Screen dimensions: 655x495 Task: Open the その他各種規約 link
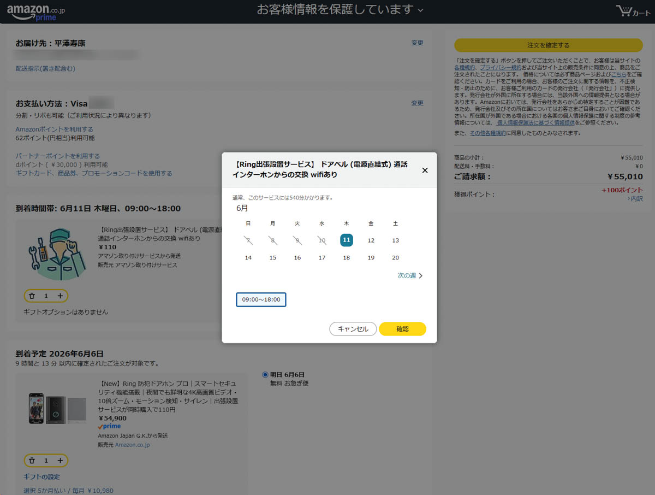[x=488, y=133]
